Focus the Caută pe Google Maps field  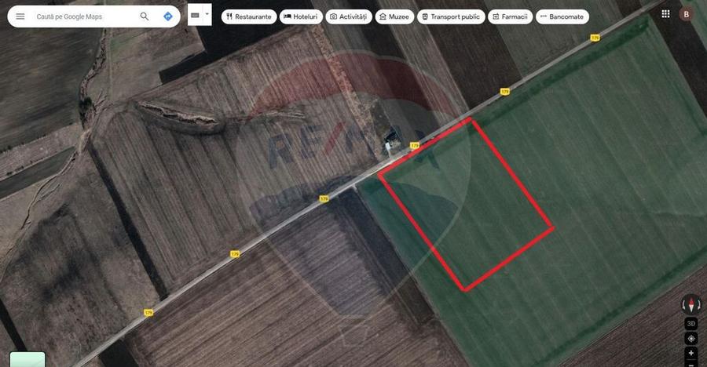(x=83, y=16)
